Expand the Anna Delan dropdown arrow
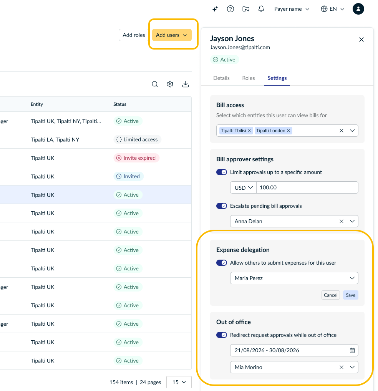 [x=352, y=221]
